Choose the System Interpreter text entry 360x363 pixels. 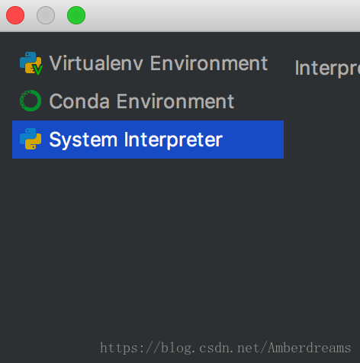click(136, 140)
